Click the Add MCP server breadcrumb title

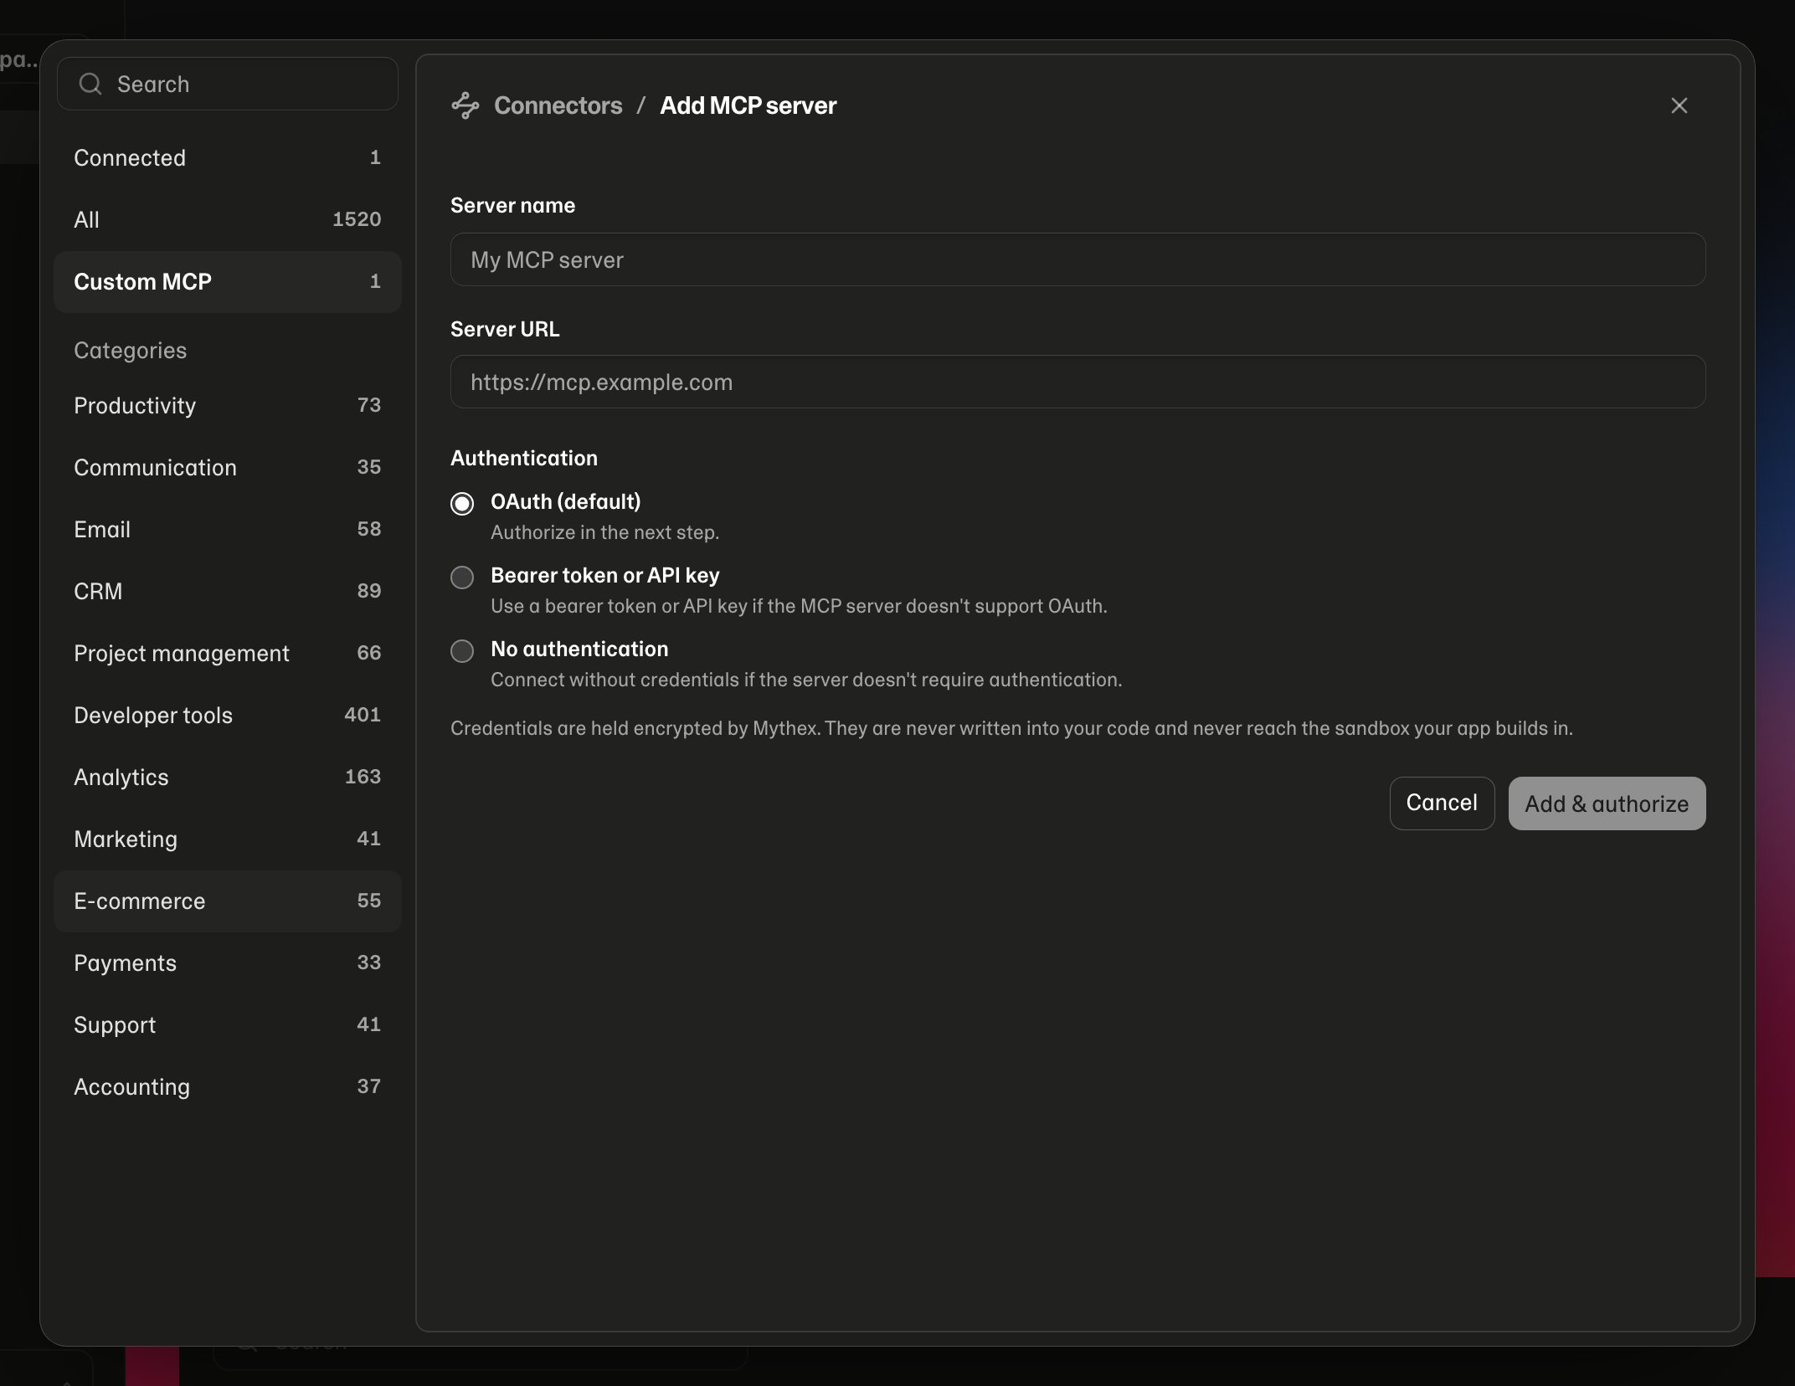pos(748,105)
